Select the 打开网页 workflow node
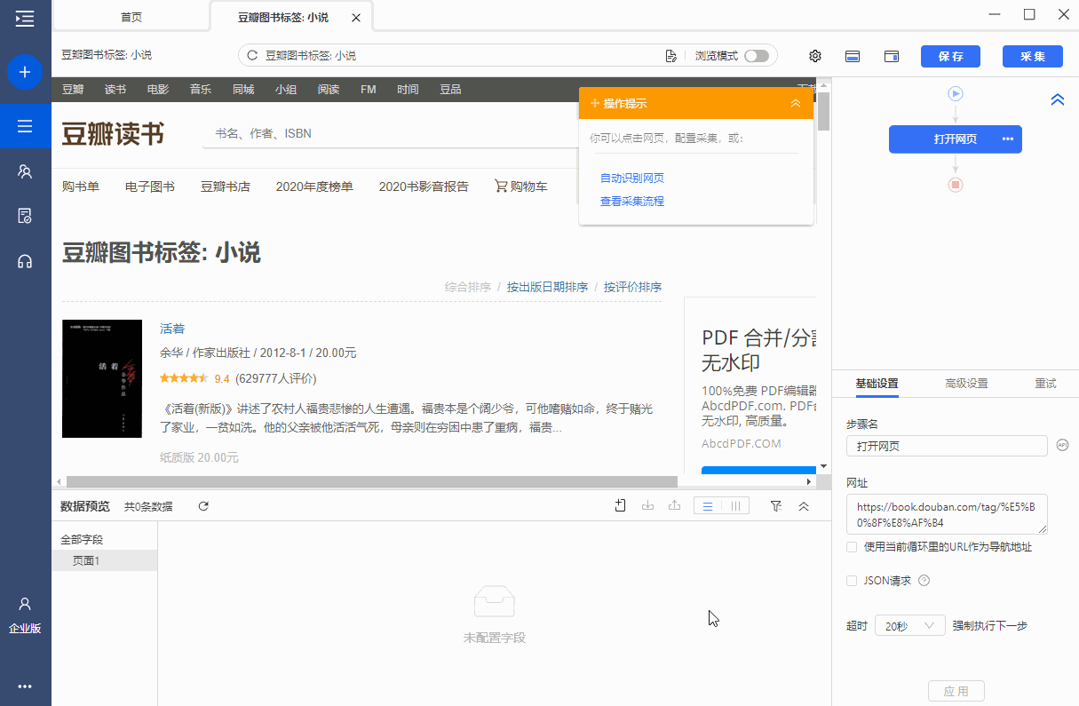The width and height of the screenshot is (1079, 706). tap(956, 139)
